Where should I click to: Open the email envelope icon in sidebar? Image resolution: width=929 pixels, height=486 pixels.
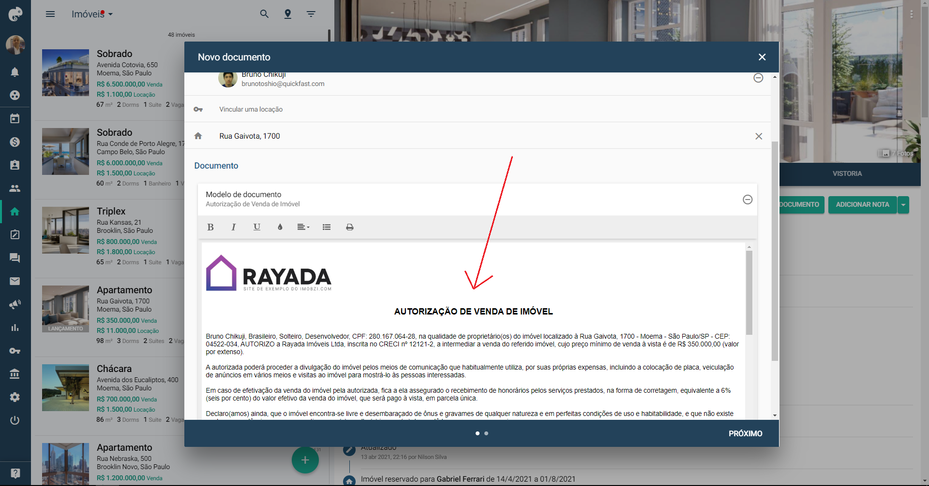pos(15,281)
